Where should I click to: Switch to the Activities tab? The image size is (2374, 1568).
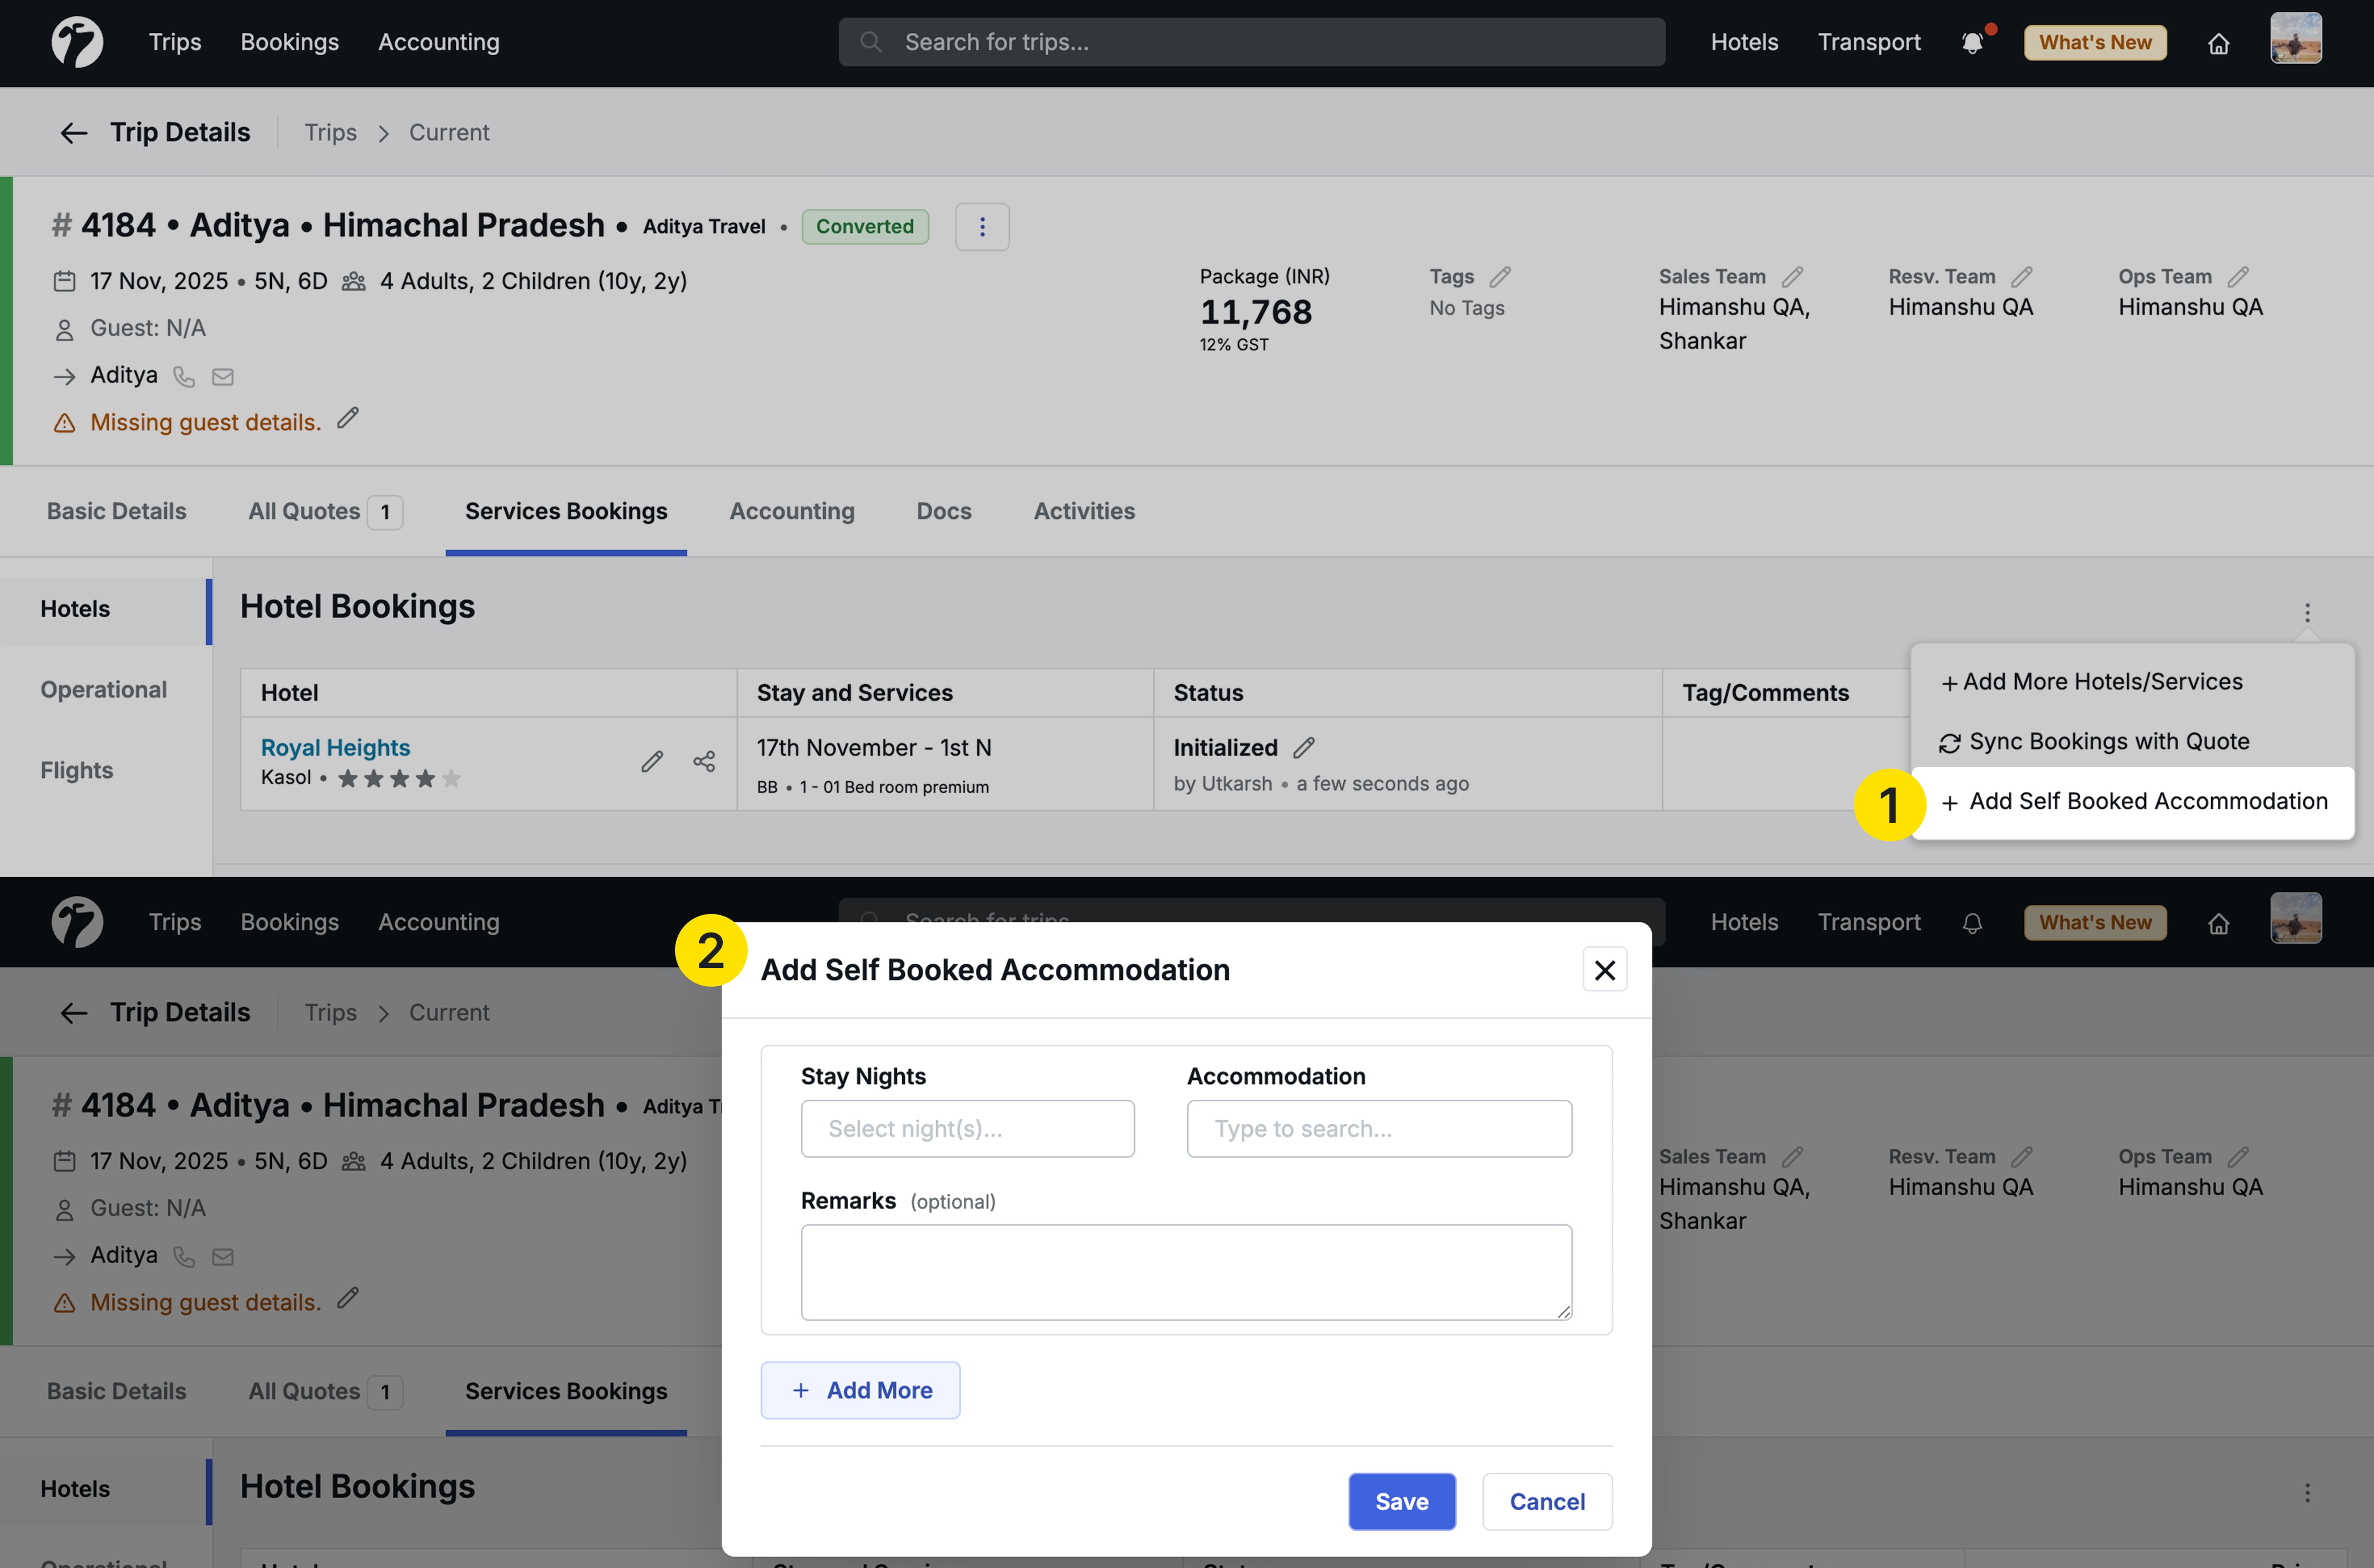point(1084,511)
